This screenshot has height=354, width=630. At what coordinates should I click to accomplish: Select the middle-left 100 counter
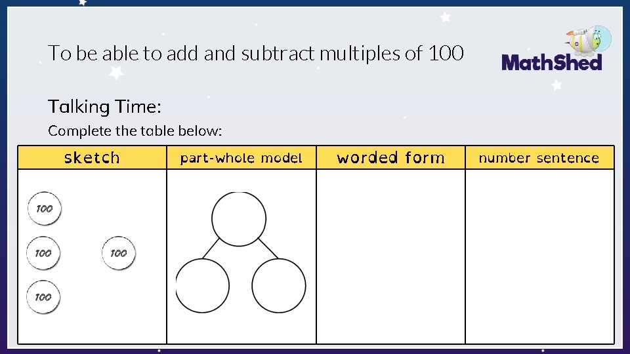pos(43,253)
